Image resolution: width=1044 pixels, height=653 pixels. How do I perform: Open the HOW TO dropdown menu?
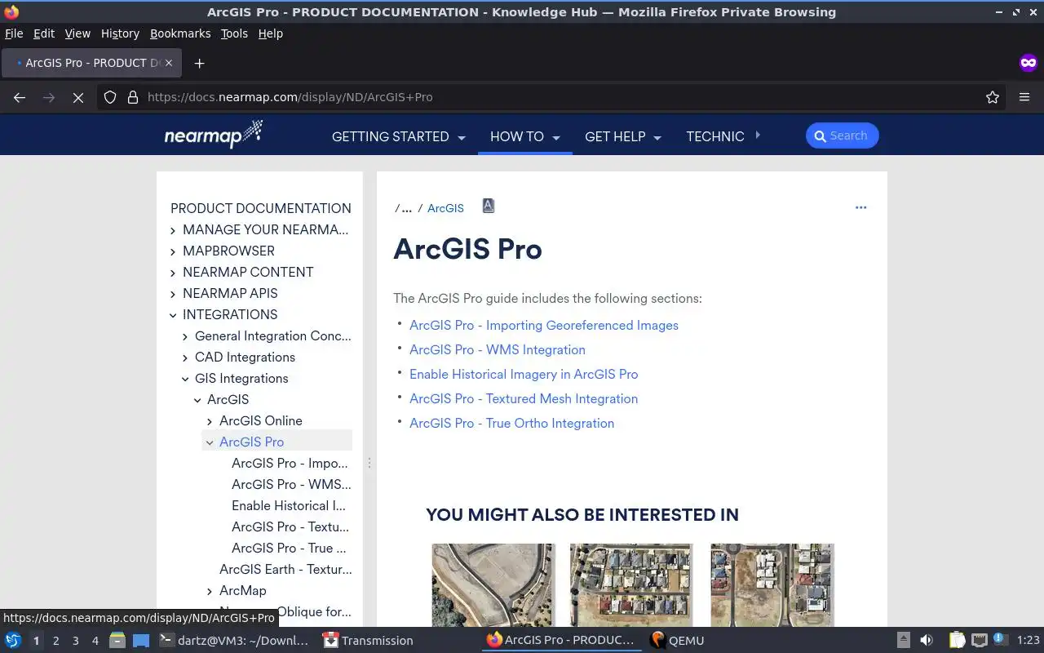pos(525,136)
